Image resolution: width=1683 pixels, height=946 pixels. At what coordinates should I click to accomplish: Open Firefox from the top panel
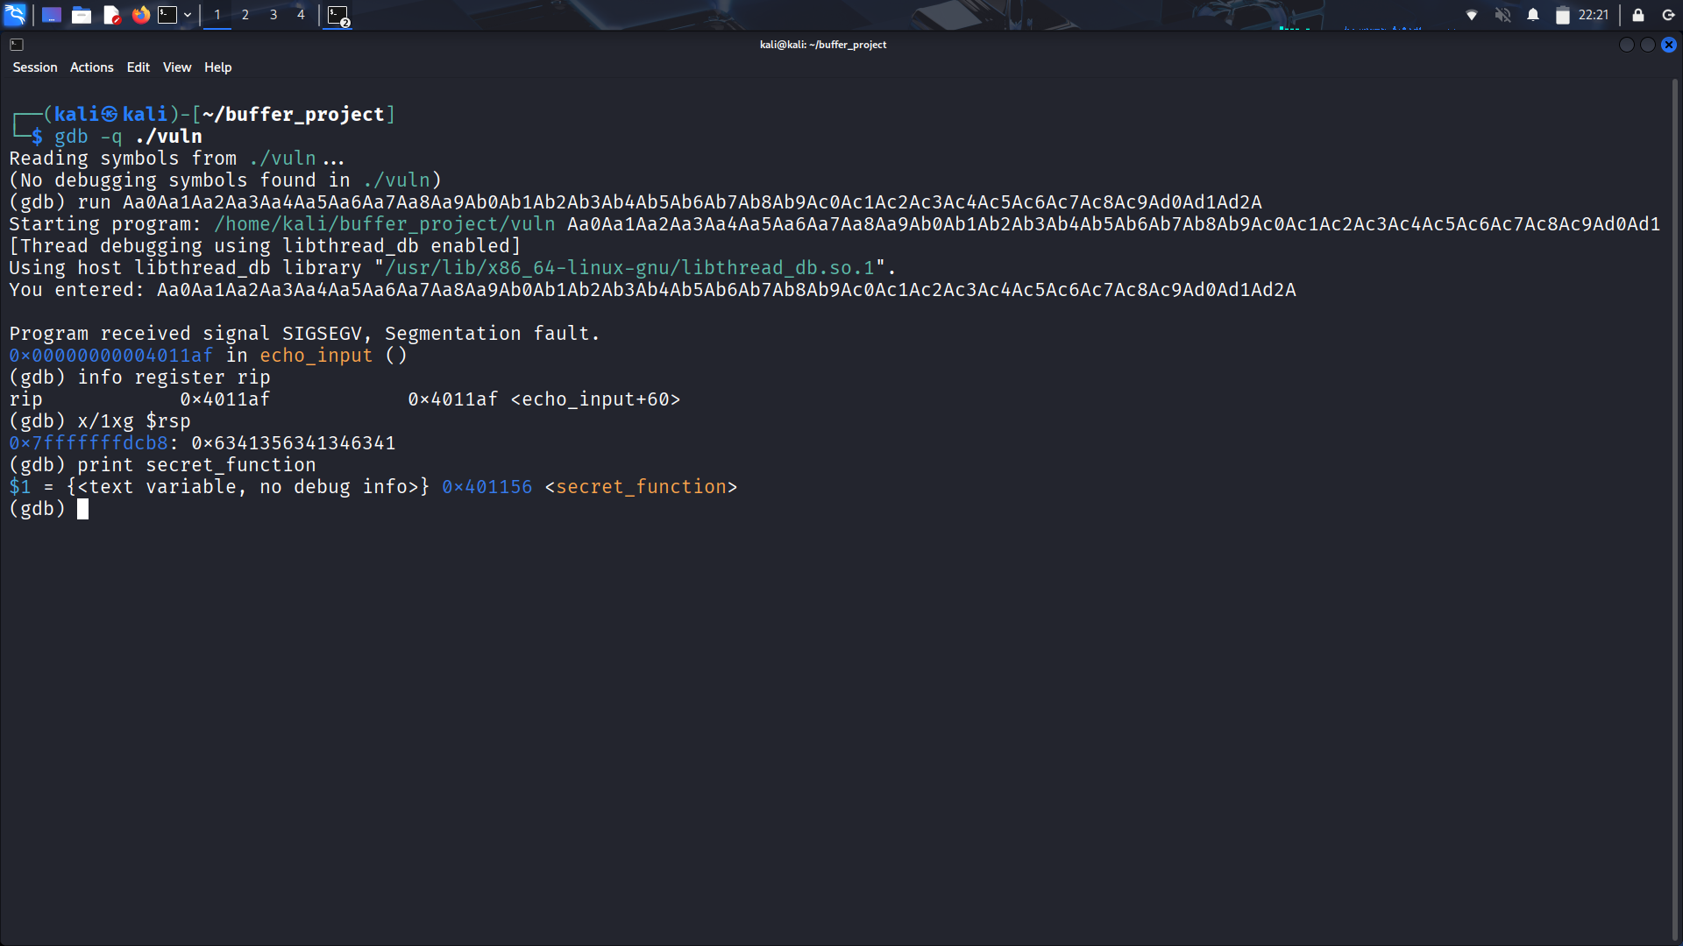[x=140, y=14]
